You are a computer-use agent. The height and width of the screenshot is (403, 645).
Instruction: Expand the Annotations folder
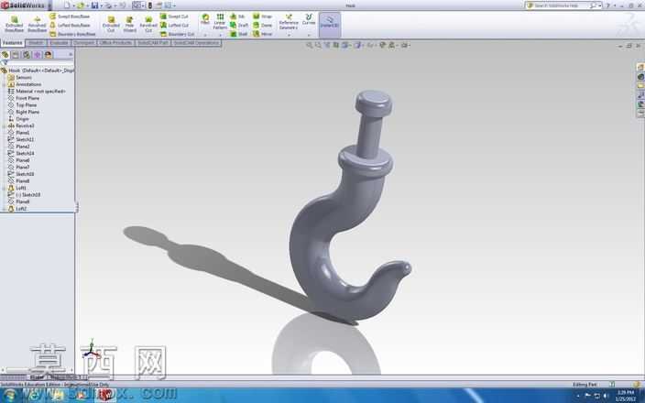4,84
